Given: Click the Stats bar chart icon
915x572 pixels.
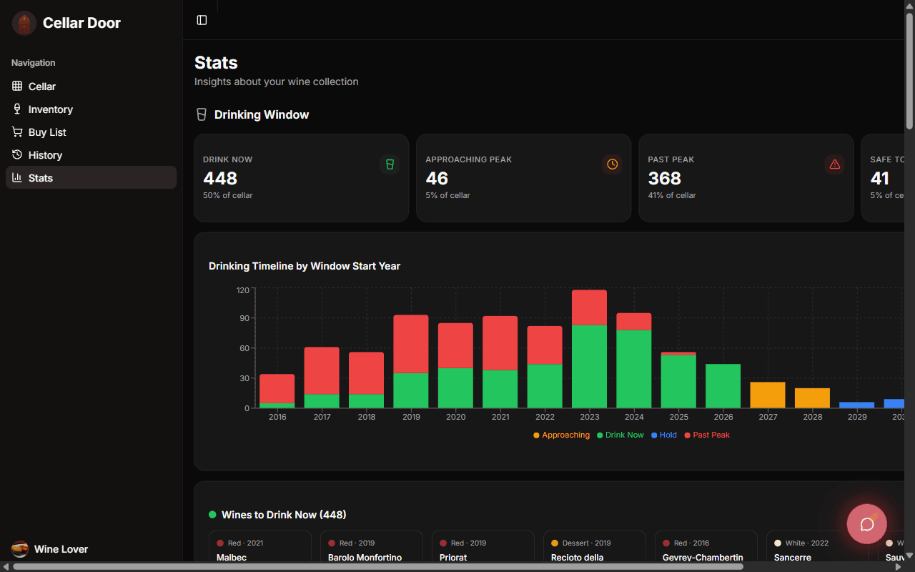Looking at the screenshot, I should [17, 178].
